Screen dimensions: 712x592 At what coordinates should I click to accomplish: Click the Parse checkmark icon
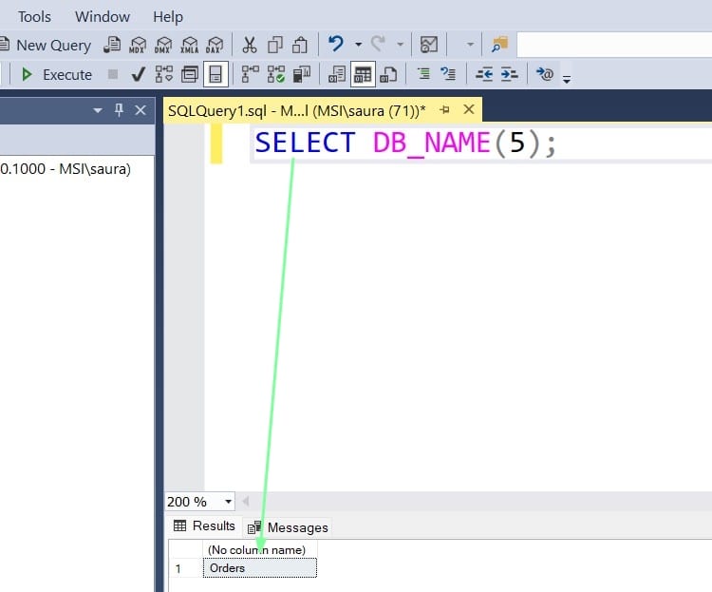pyautogui.click(x=138, y=74)
